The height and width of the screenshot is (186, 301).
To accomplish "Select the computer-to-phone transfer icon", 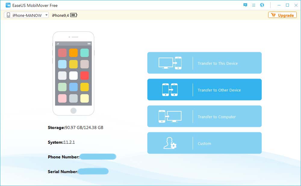I will pyautogui.click(x=170, y=63).
